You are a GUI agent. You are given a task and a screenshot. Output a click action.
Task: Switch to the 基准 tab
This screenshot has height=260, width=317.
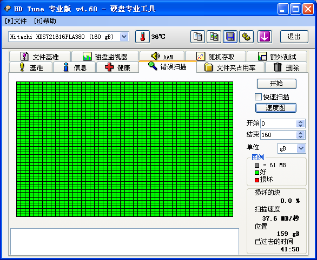coord(31,67)
